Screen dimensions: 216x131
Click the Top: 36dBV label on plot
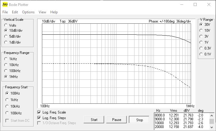point(68,21)
